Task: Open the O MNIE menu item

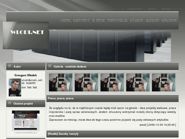Action: click(x=99, y=20)
